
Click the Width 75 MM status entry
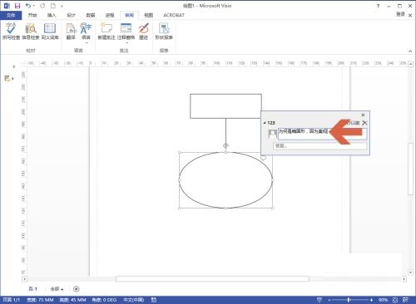pyautogui.click(x=40, y=300)
